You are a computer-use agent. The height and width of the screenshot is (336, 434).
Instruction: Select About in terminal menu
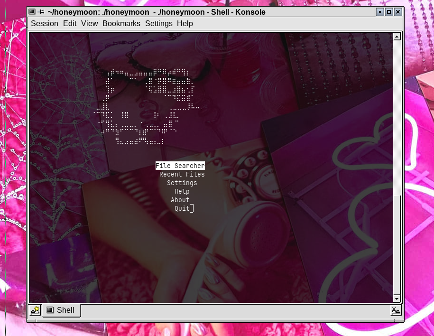[x=180, y=200]
